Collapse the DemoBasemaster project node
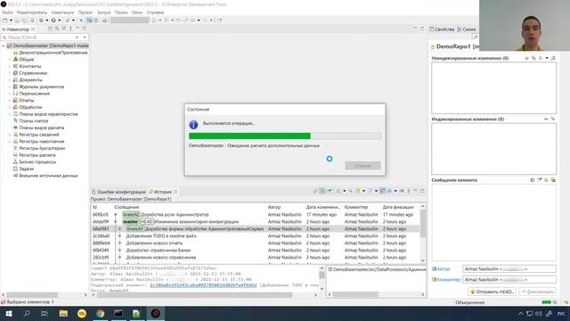570x321 pixels. tap(4, 45)
